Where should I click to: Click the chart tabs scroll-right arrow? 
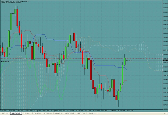[x=166, y=113]
